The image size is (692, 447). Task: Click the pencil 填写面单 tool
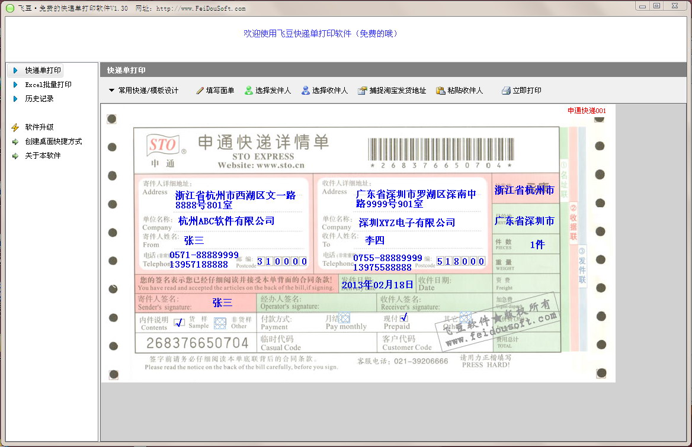[215, 91]
